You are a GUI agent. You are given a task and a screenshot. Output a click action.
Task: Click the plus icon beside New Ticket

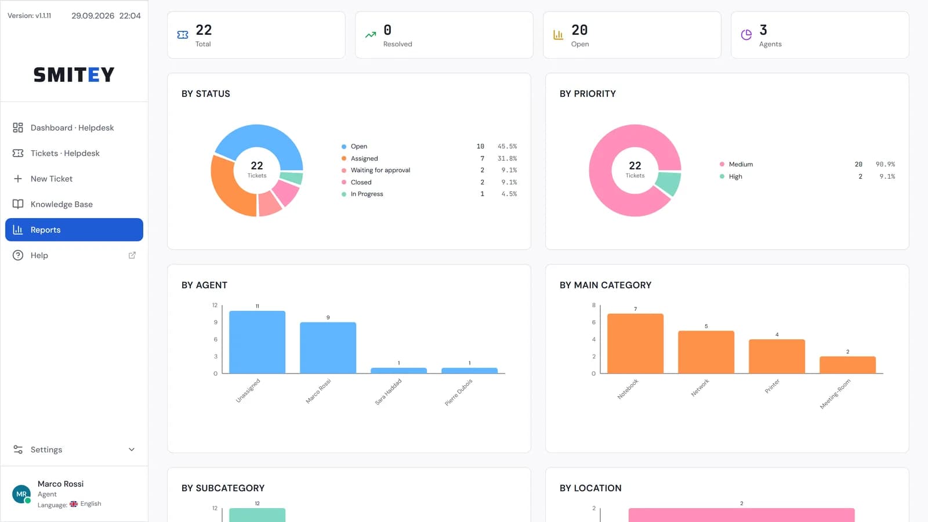click(18, 179)
